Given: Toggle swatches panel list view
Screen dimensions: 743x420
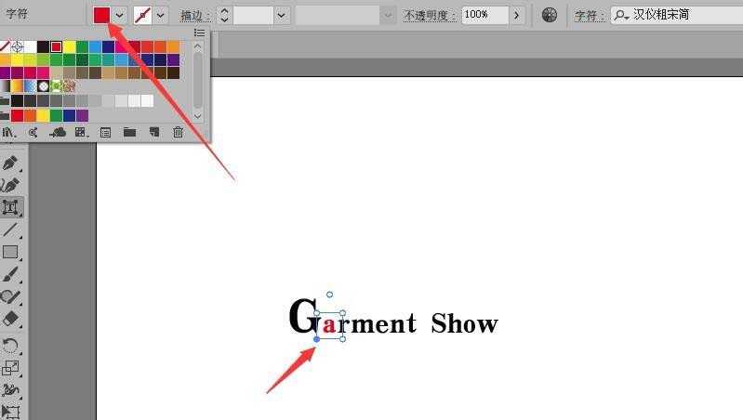Looking at the screenshot, I should click(x=200, y=33).
